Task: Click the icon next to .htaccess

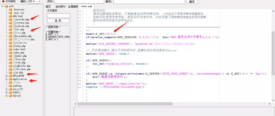Action: (x=10, y=10)
